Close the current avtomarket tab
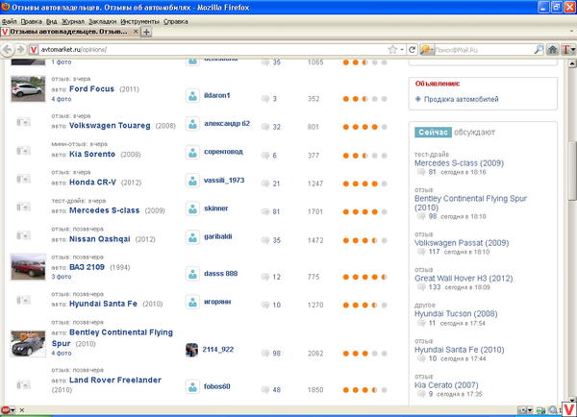 [x=136, y=32]
